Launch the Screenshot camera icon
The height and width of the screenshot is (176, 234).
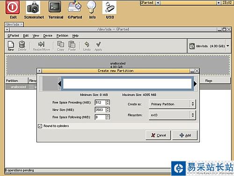(33, 7)
